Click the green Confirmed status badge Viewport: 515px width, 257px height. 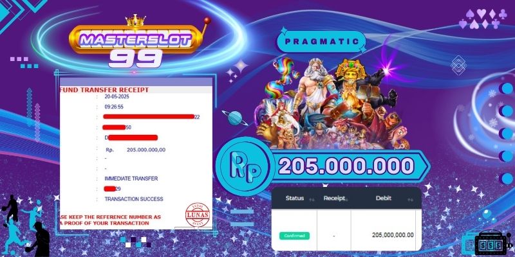[294, 236]
